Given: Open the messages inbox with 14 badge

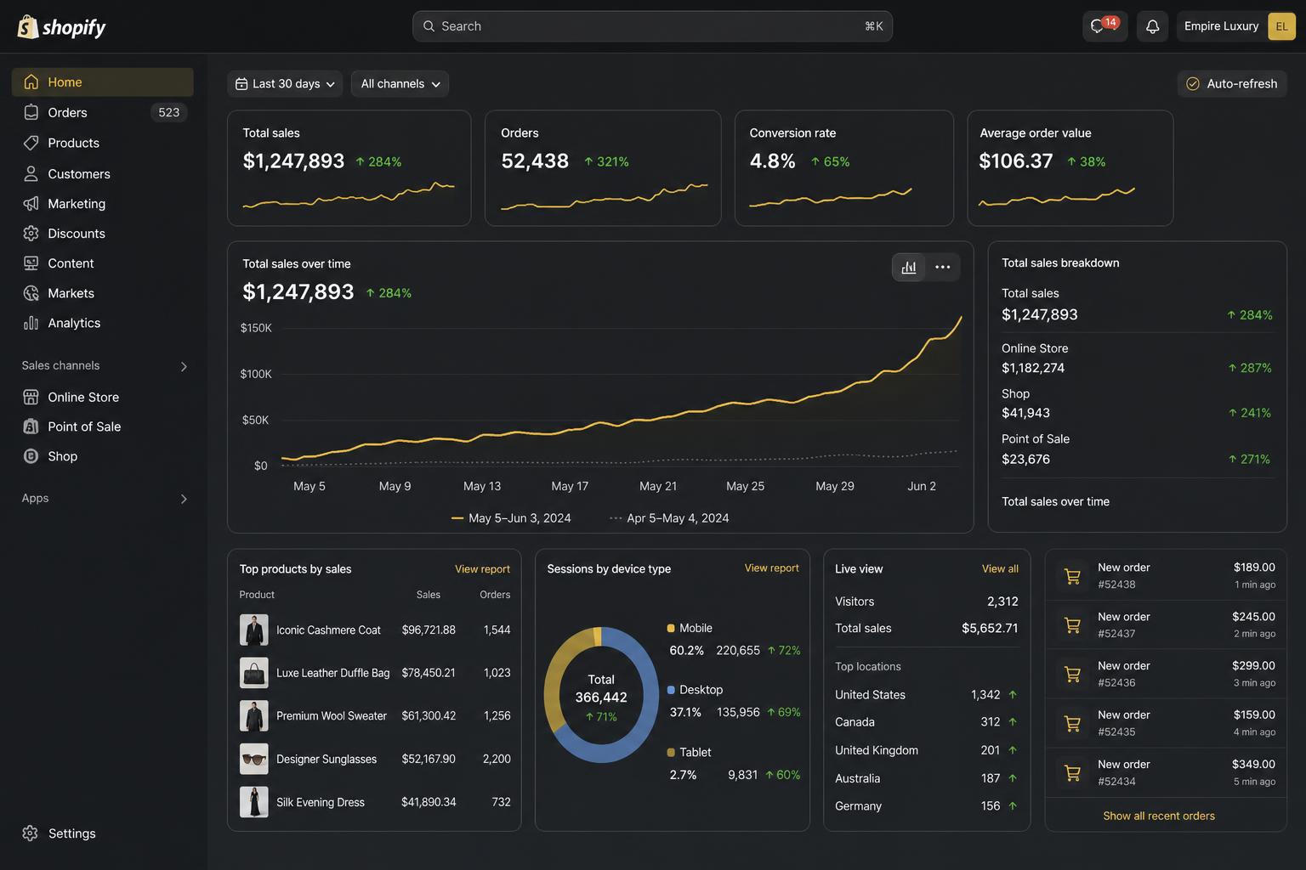Looking at the screenshot, I should pos(1104,26).
